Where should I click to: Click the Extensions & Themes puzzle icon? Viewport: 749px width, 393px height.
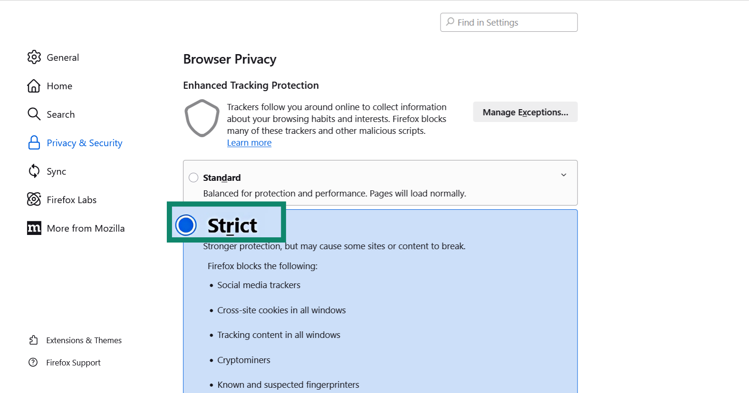[33, 340]
